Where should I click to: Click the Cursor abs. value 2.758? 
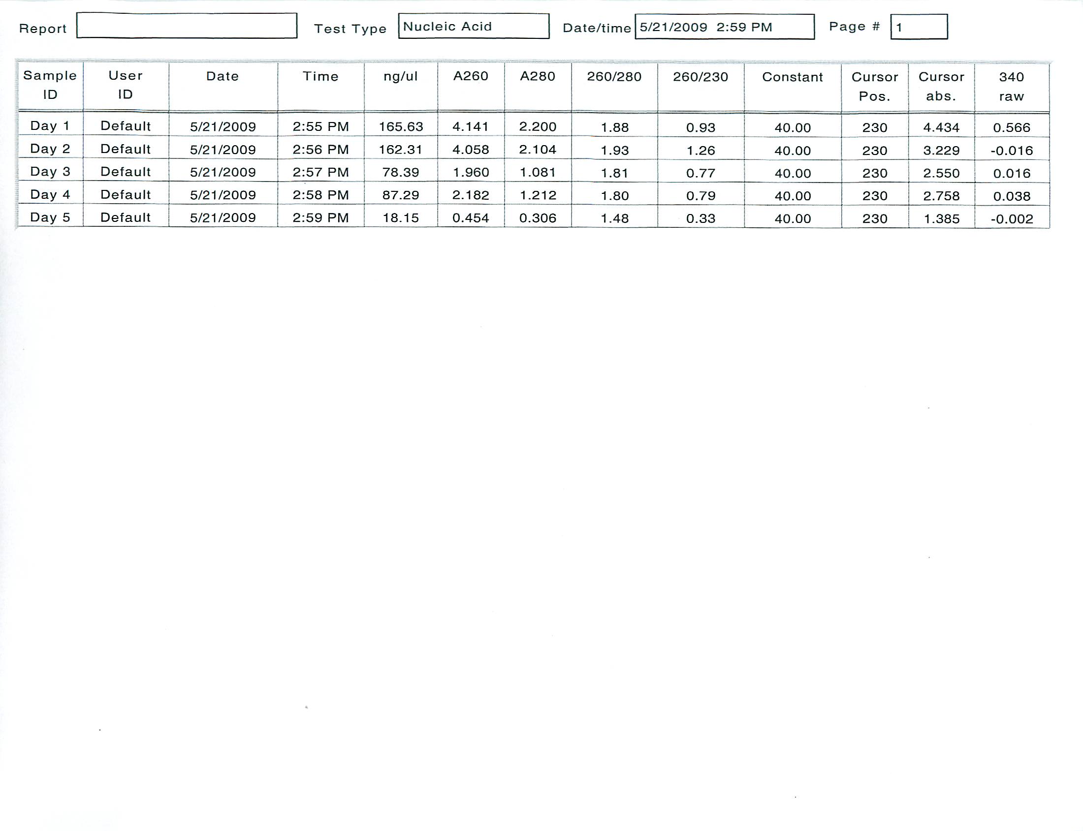pos(941,196)
